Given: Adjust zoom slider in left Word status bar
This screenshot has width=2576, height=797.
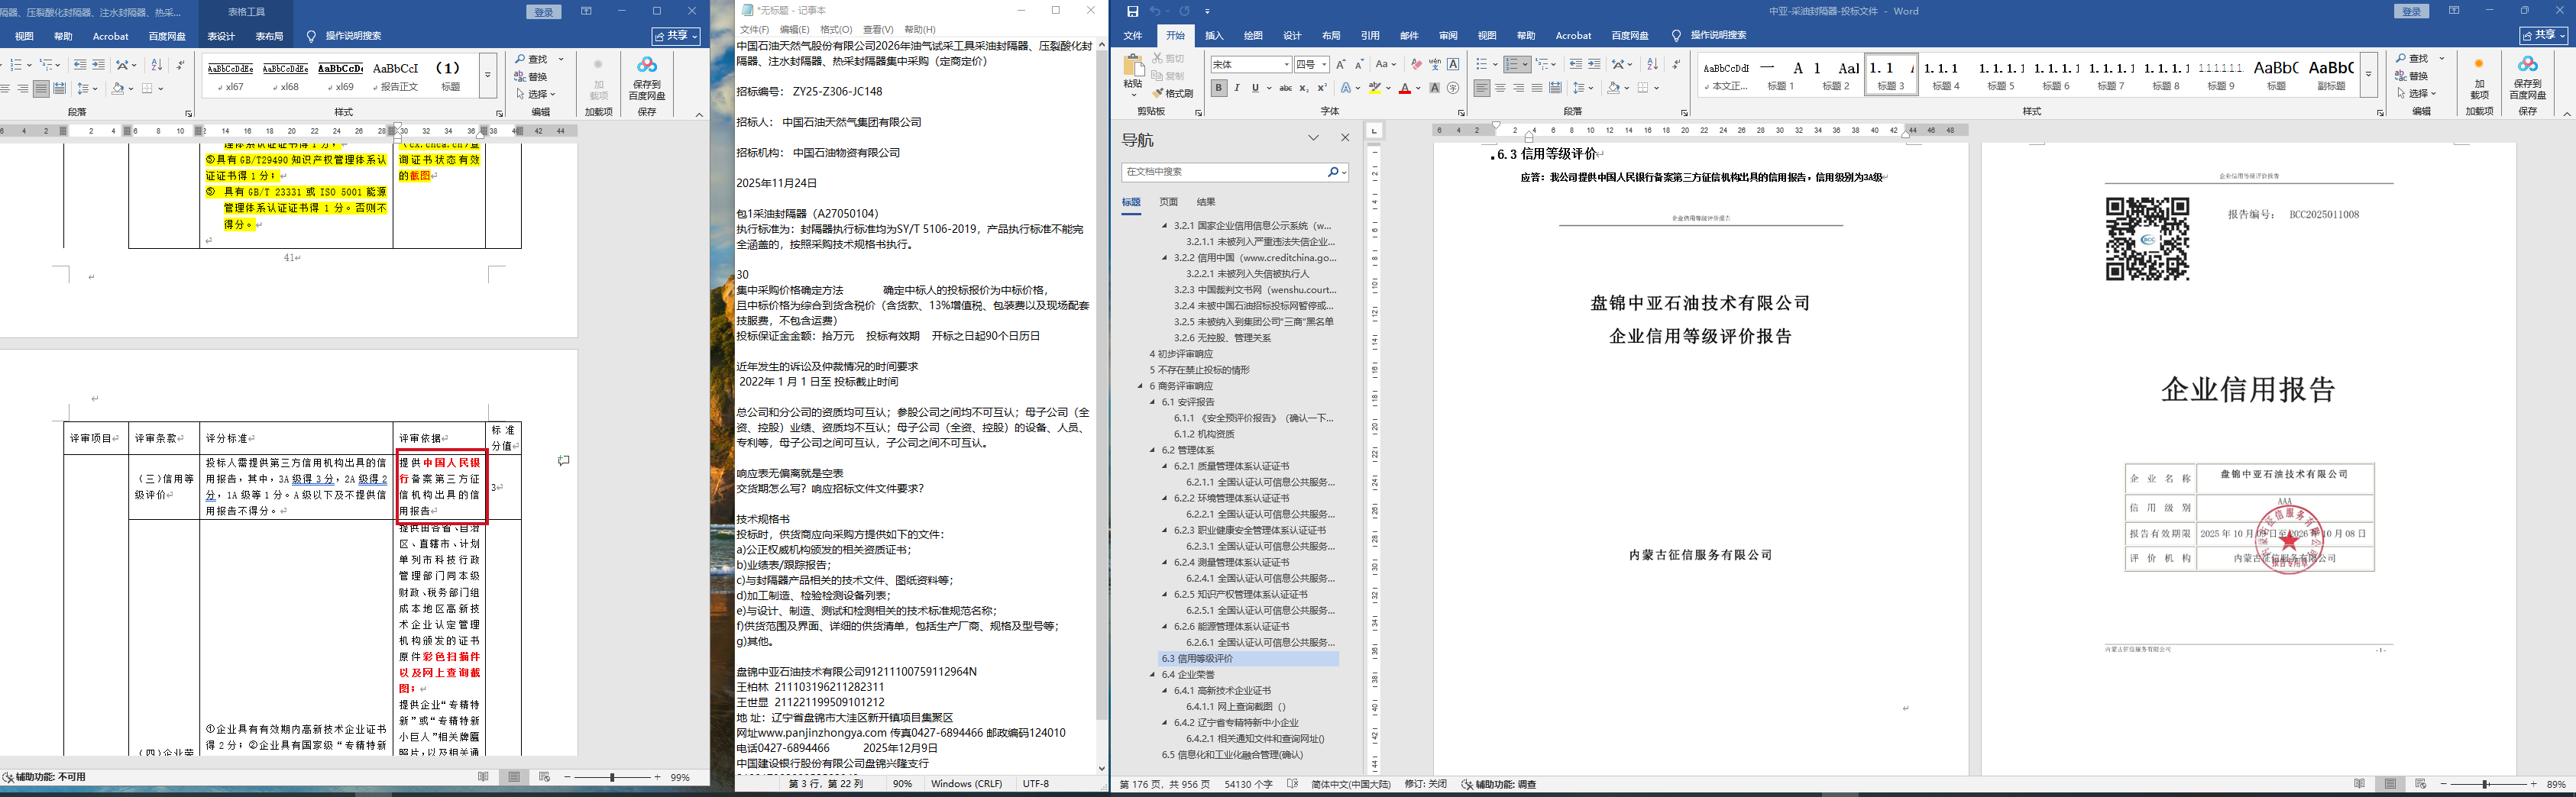Looking at the screenshot, I should [x=613, y=777].
